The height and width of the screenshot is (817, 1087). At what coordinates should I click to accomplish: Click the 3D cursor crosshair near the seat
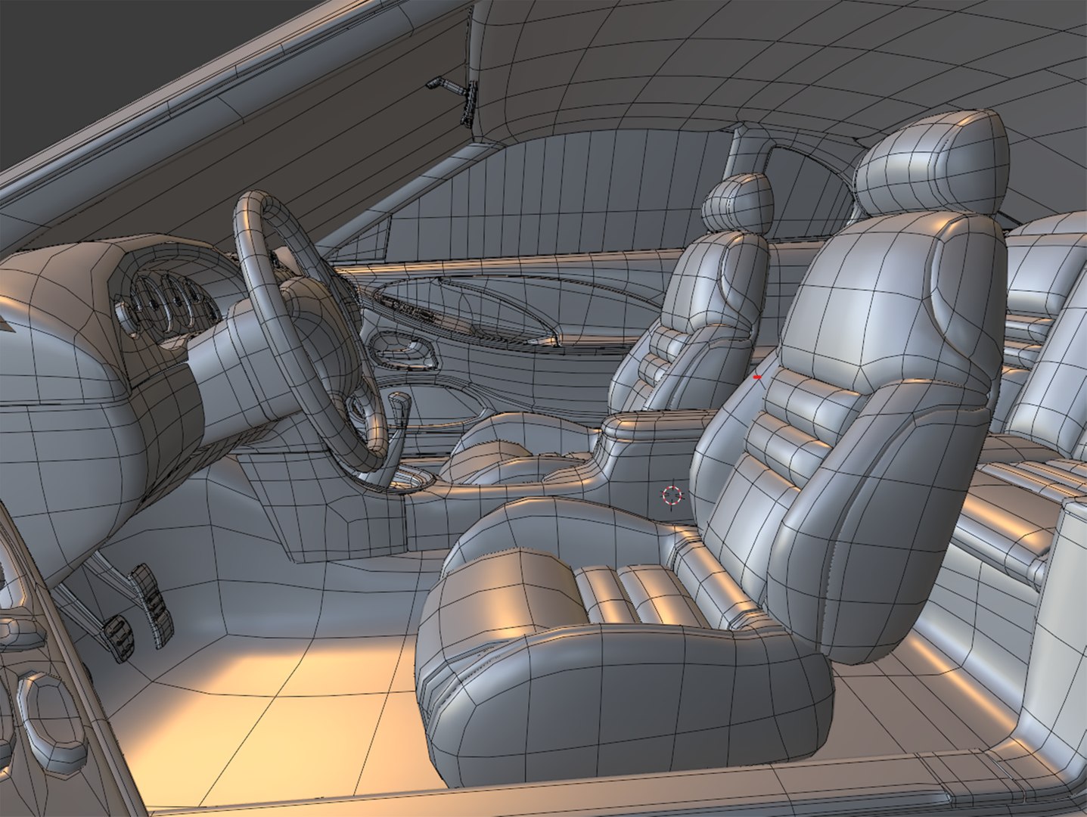pos(672,495)
